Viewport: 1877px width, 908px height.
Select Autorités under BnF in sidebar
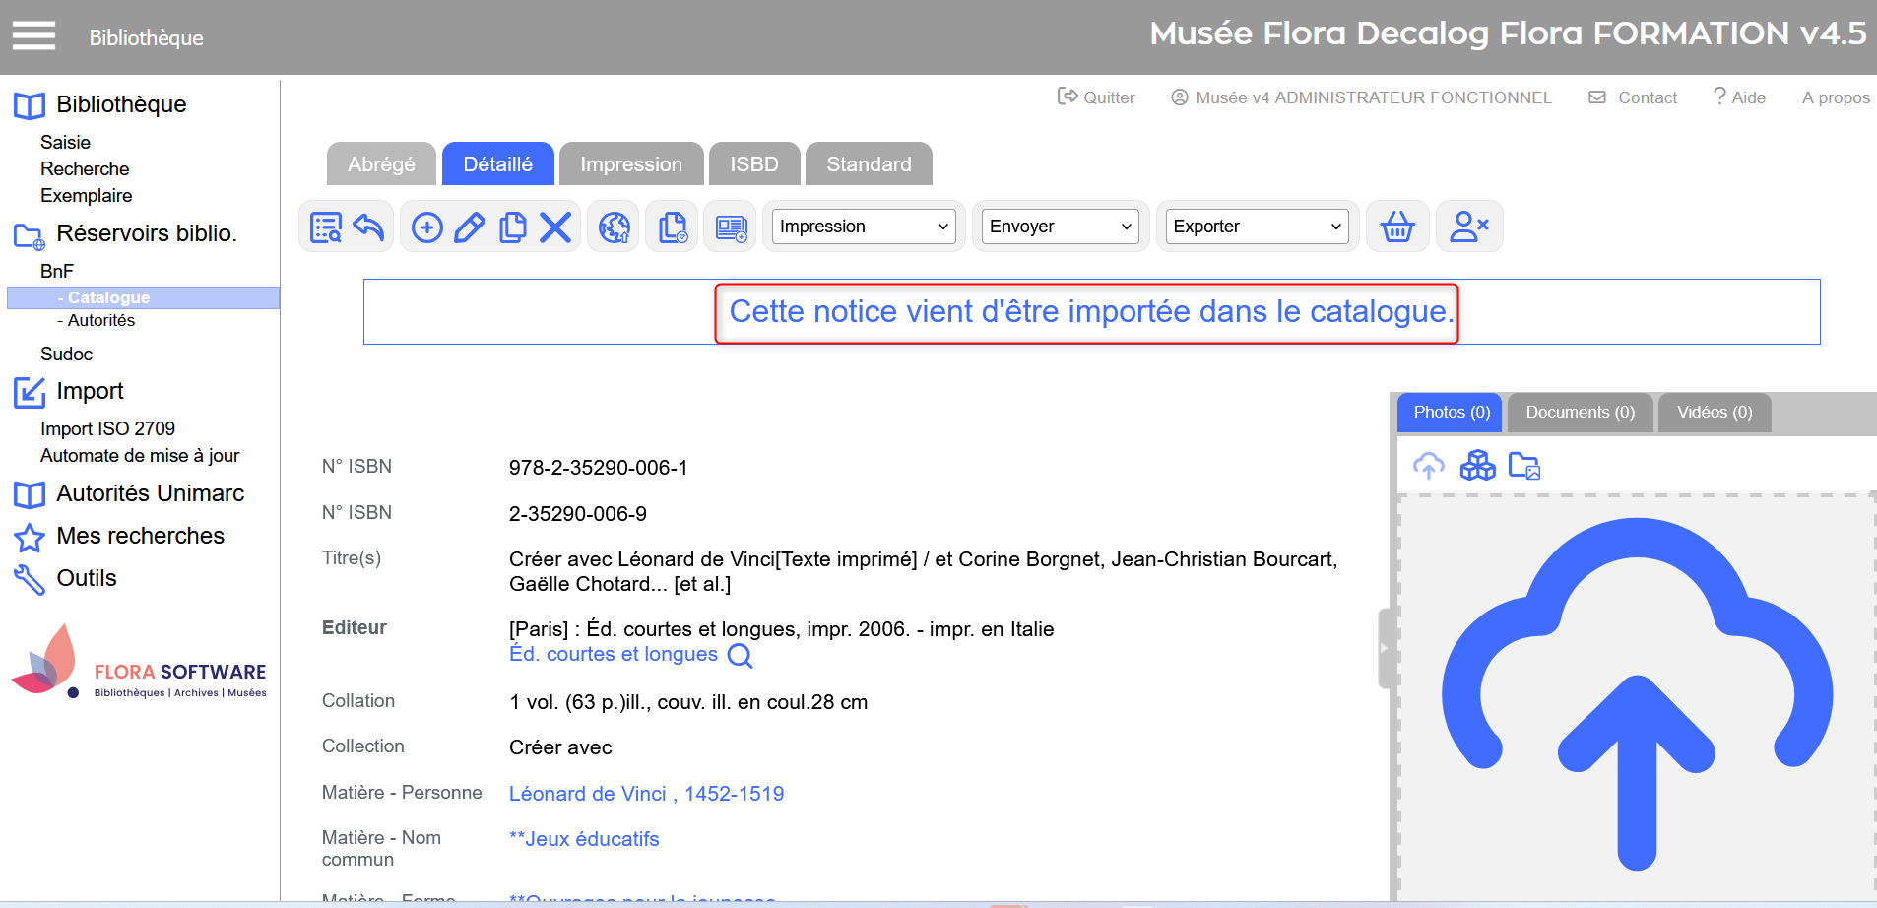coord(100,321)
